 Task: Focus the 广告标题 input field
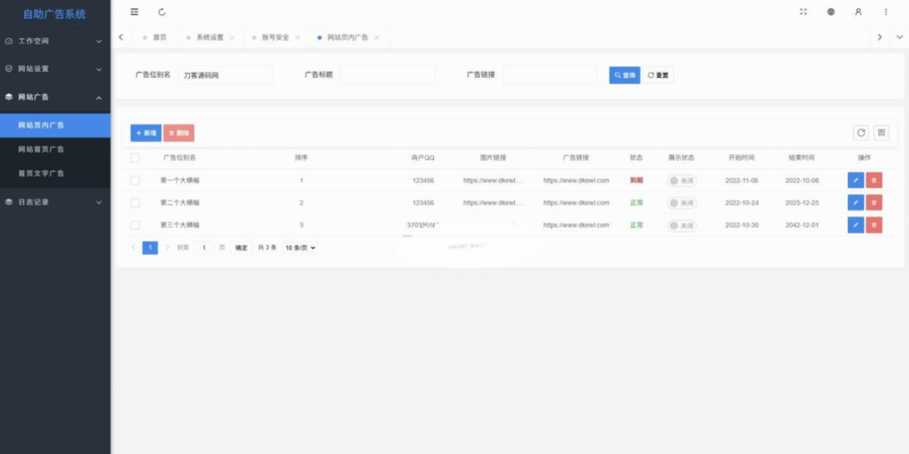pyautogui.click(x=388, y=75)
